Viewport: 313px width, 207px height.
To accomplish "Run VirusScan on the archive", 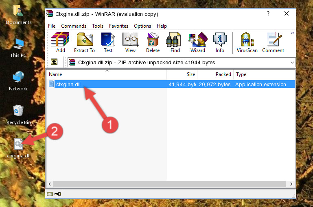I will [x=247, y=42].
